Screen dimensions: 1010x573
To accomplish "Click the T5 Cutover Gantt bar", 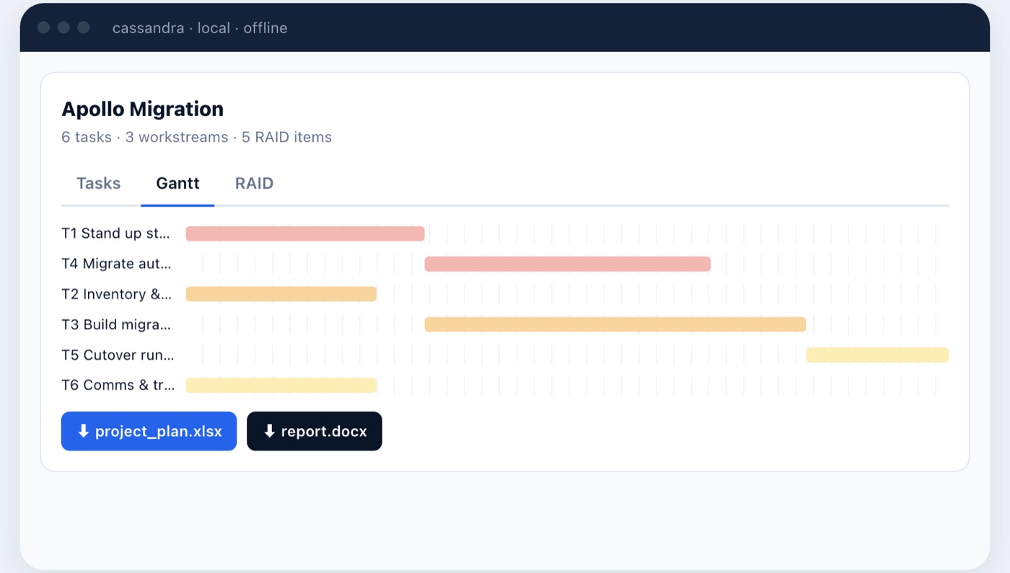I will [877, 355].
